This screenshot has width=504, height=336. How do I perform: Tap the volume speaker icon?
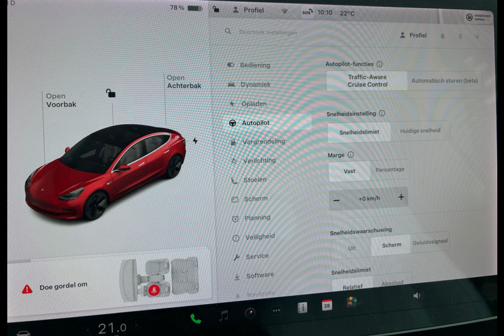(x=417, y=296)
